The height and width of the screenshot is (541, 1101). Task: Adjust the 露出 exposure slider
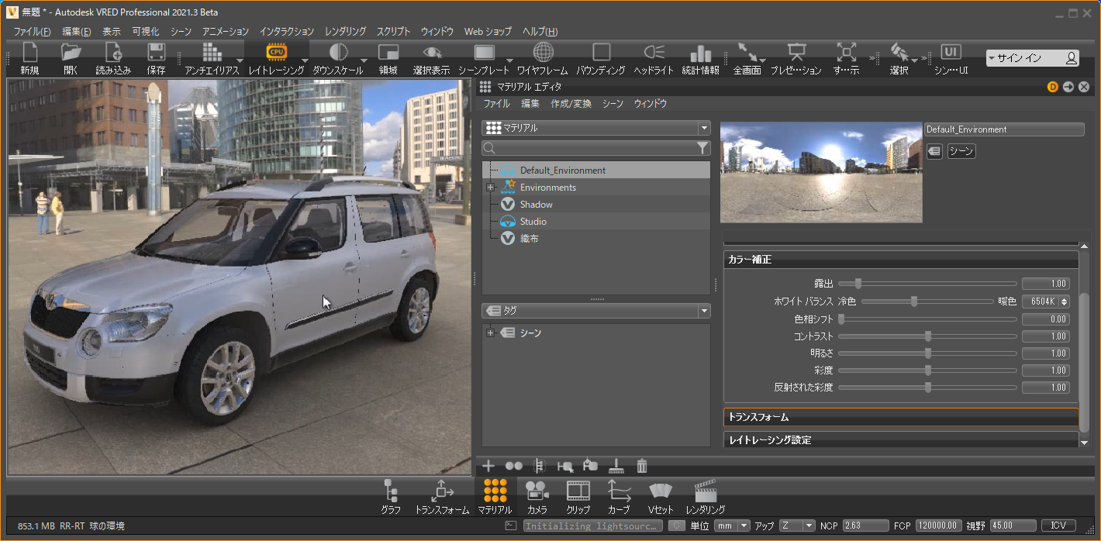click(x=858, y=284)
